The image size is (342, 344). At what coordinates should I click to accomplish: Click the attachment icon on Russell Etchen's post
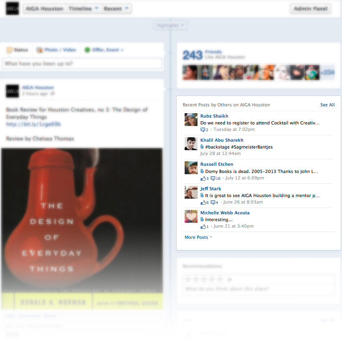tap(202, 171)
